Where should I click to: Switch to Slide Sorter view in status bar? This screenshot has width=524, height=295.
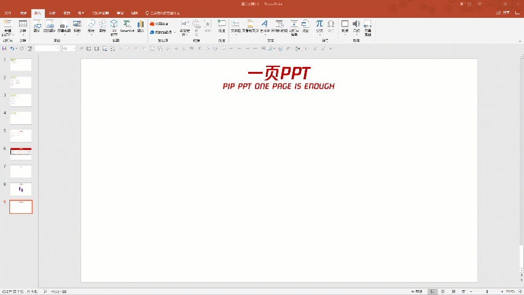coord(443,291)
